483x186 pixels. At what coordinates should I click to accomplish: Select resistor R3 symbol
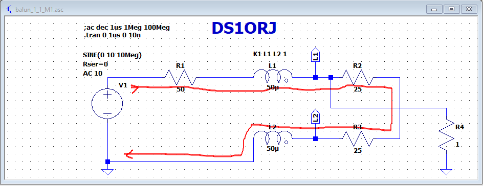358,138
